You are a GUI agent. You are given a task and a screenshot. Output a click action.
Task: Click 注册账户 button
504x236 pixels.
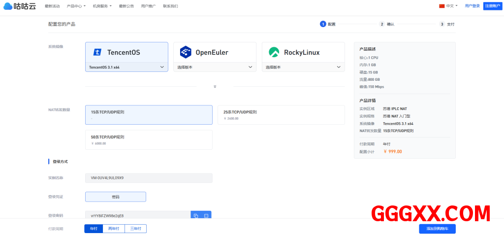(x=492, y=6)
